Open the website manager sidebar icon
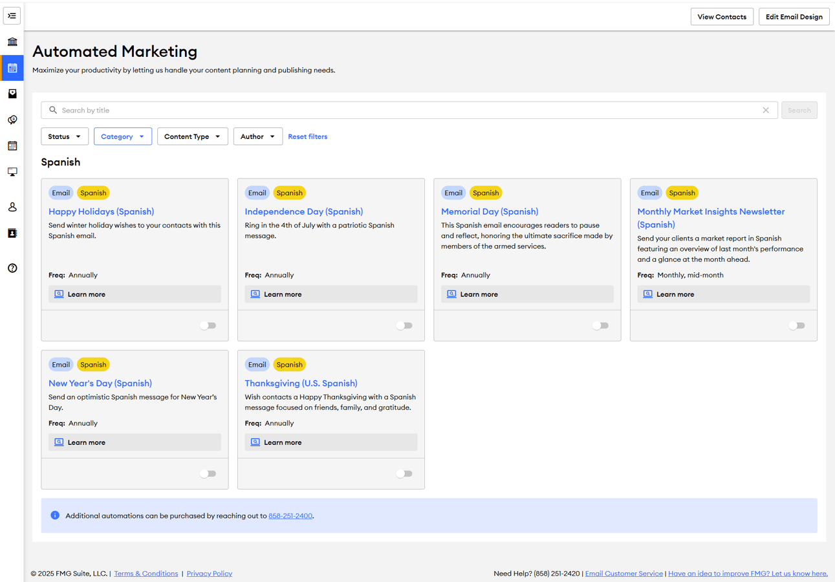Image resolution: width=835 pixels, height=582 pixels. coord(12,171)
